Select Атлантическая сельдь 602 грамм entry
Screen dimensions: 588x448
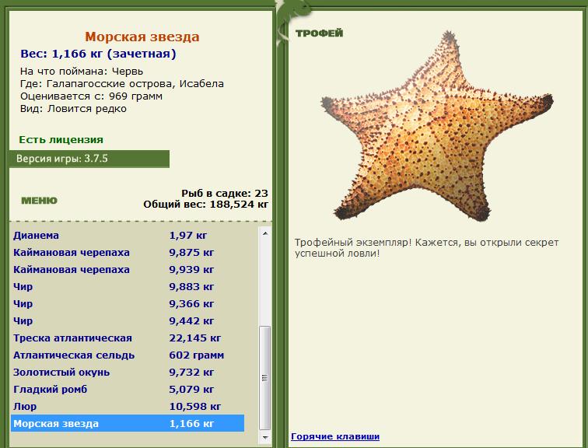pos(128,355)
